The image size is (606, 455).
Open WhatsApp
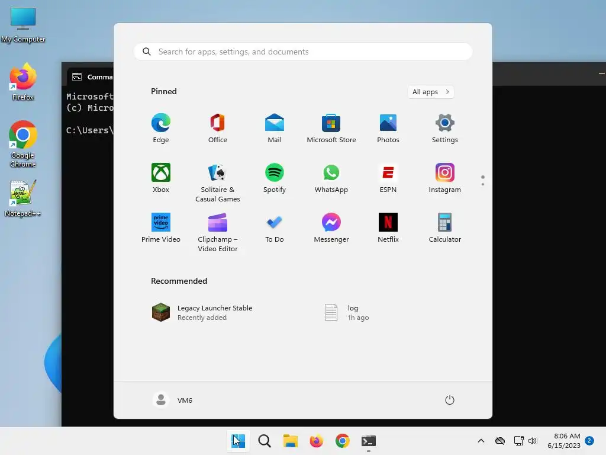(331, 178)
